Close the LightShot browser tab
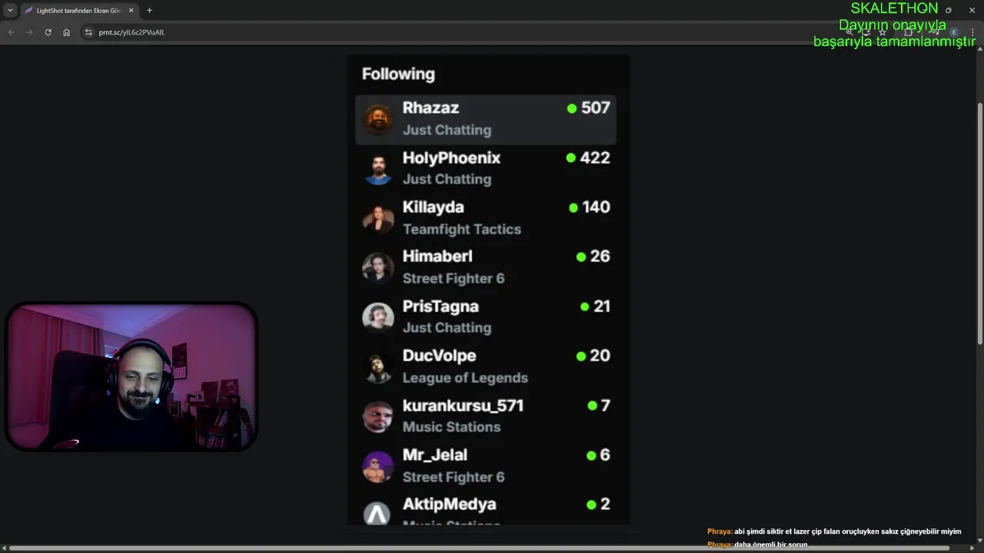Image resolution: width=984 pixels, height=553 pixels. 131,10
